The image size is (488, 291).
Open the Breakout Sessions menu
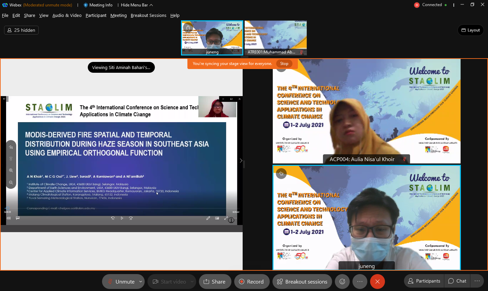(148, 16)
